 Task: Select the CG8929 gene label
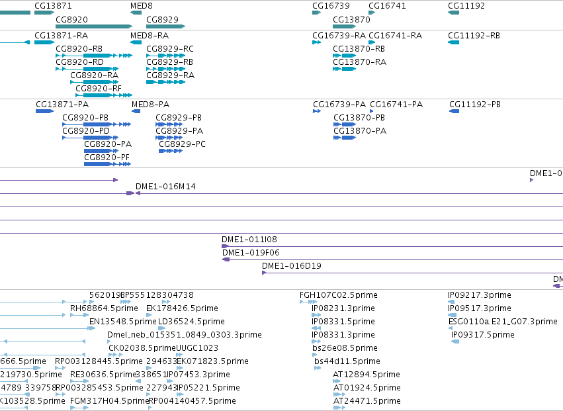pyautogui.click(x=162, y=19)
